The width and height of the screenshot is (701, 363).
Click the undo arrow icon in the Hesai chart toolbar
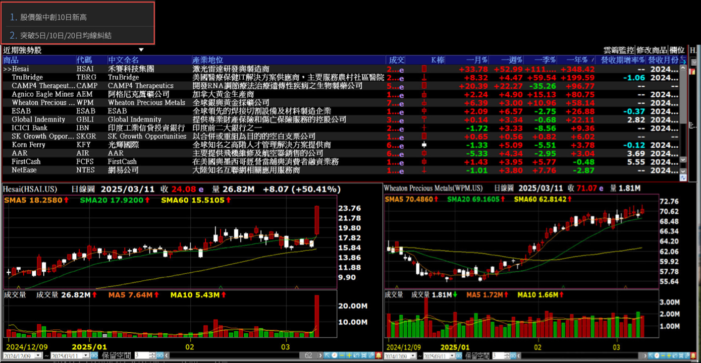tap(356, 355)
